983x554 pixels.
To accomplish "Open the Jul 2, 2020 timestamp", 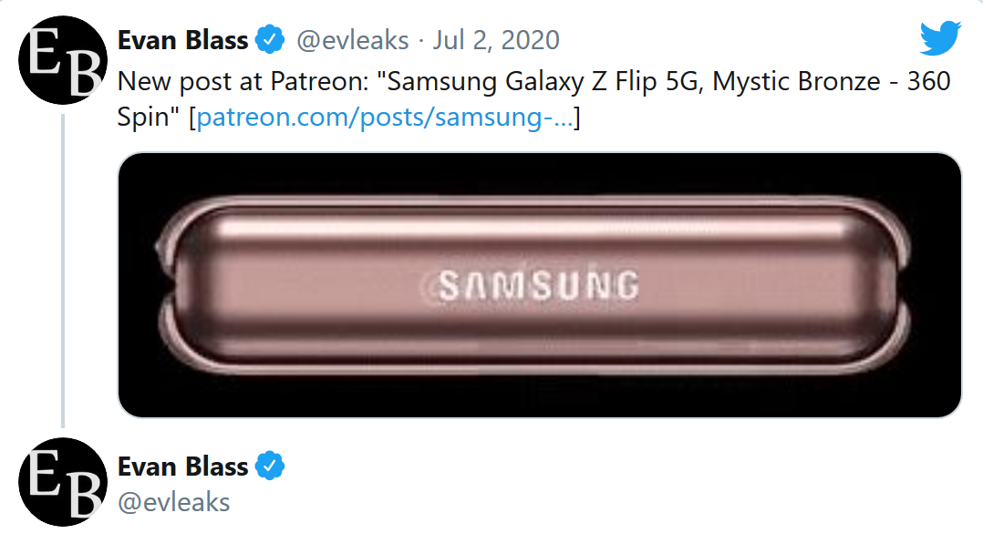I will click(x=496, y=40).
